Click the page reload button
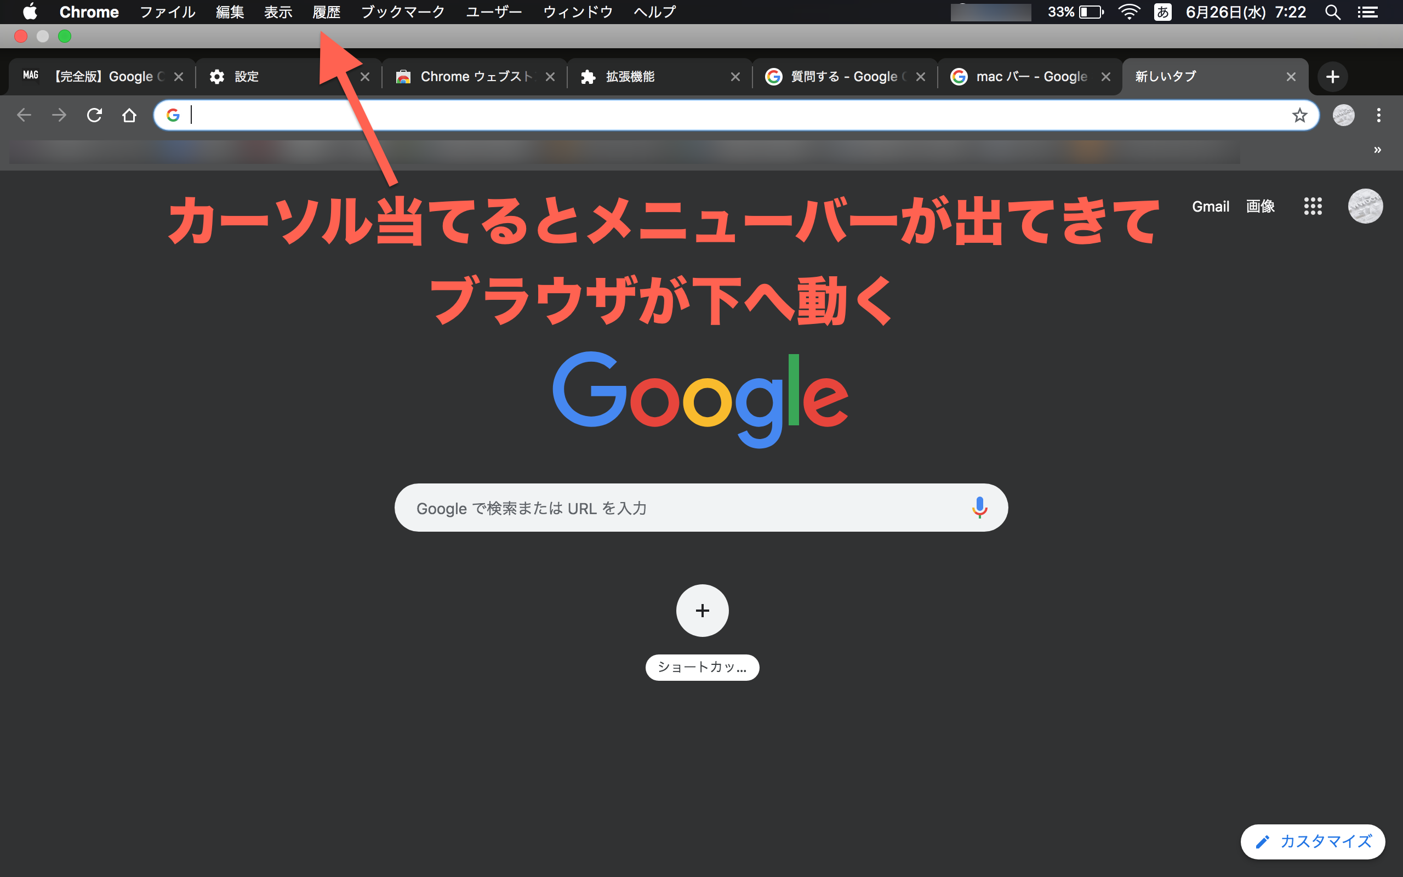The height and width of the screenshot is (877, 1403). pyautogui.click(x=93, y=115)
